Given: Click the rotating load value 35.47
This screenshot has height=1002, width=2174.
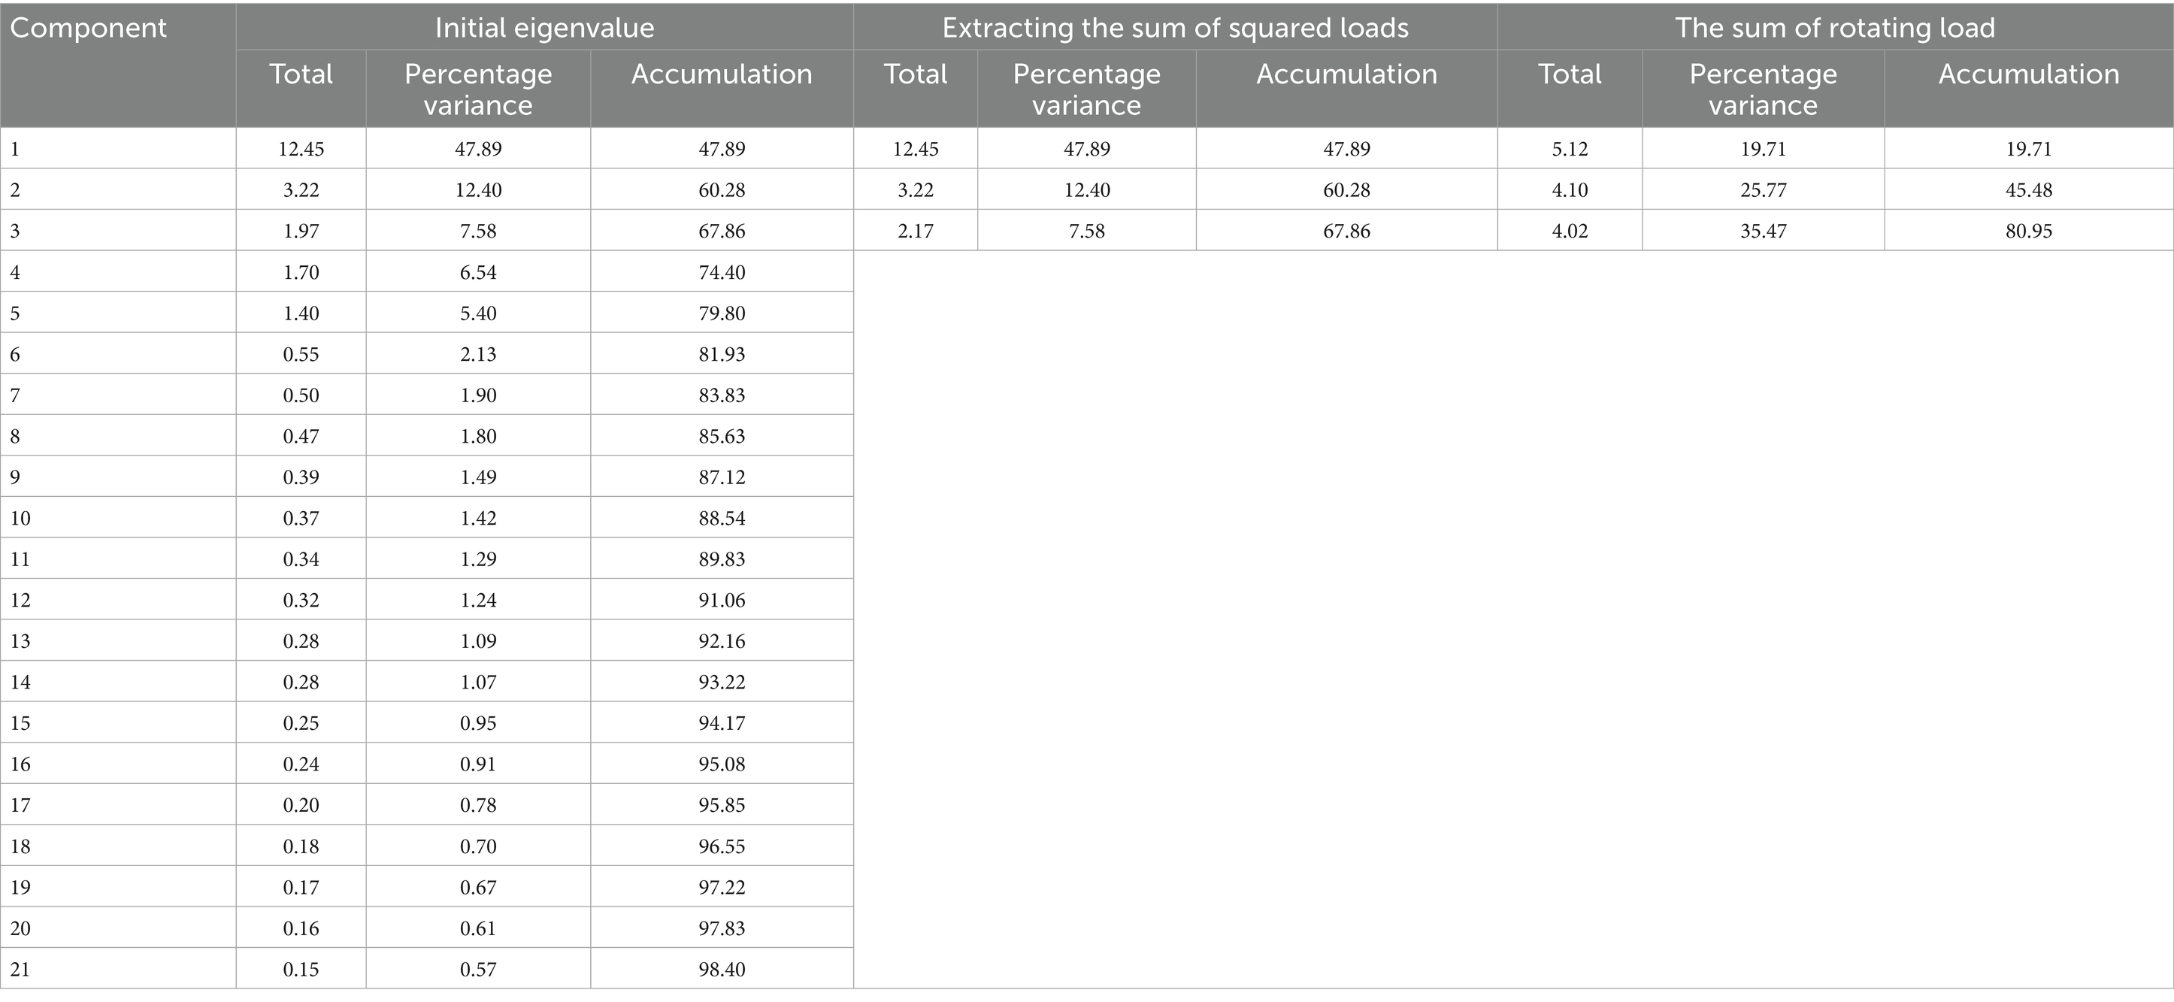Looking at the screenshot, I should pyautogui.click(x=1763, y=231).
